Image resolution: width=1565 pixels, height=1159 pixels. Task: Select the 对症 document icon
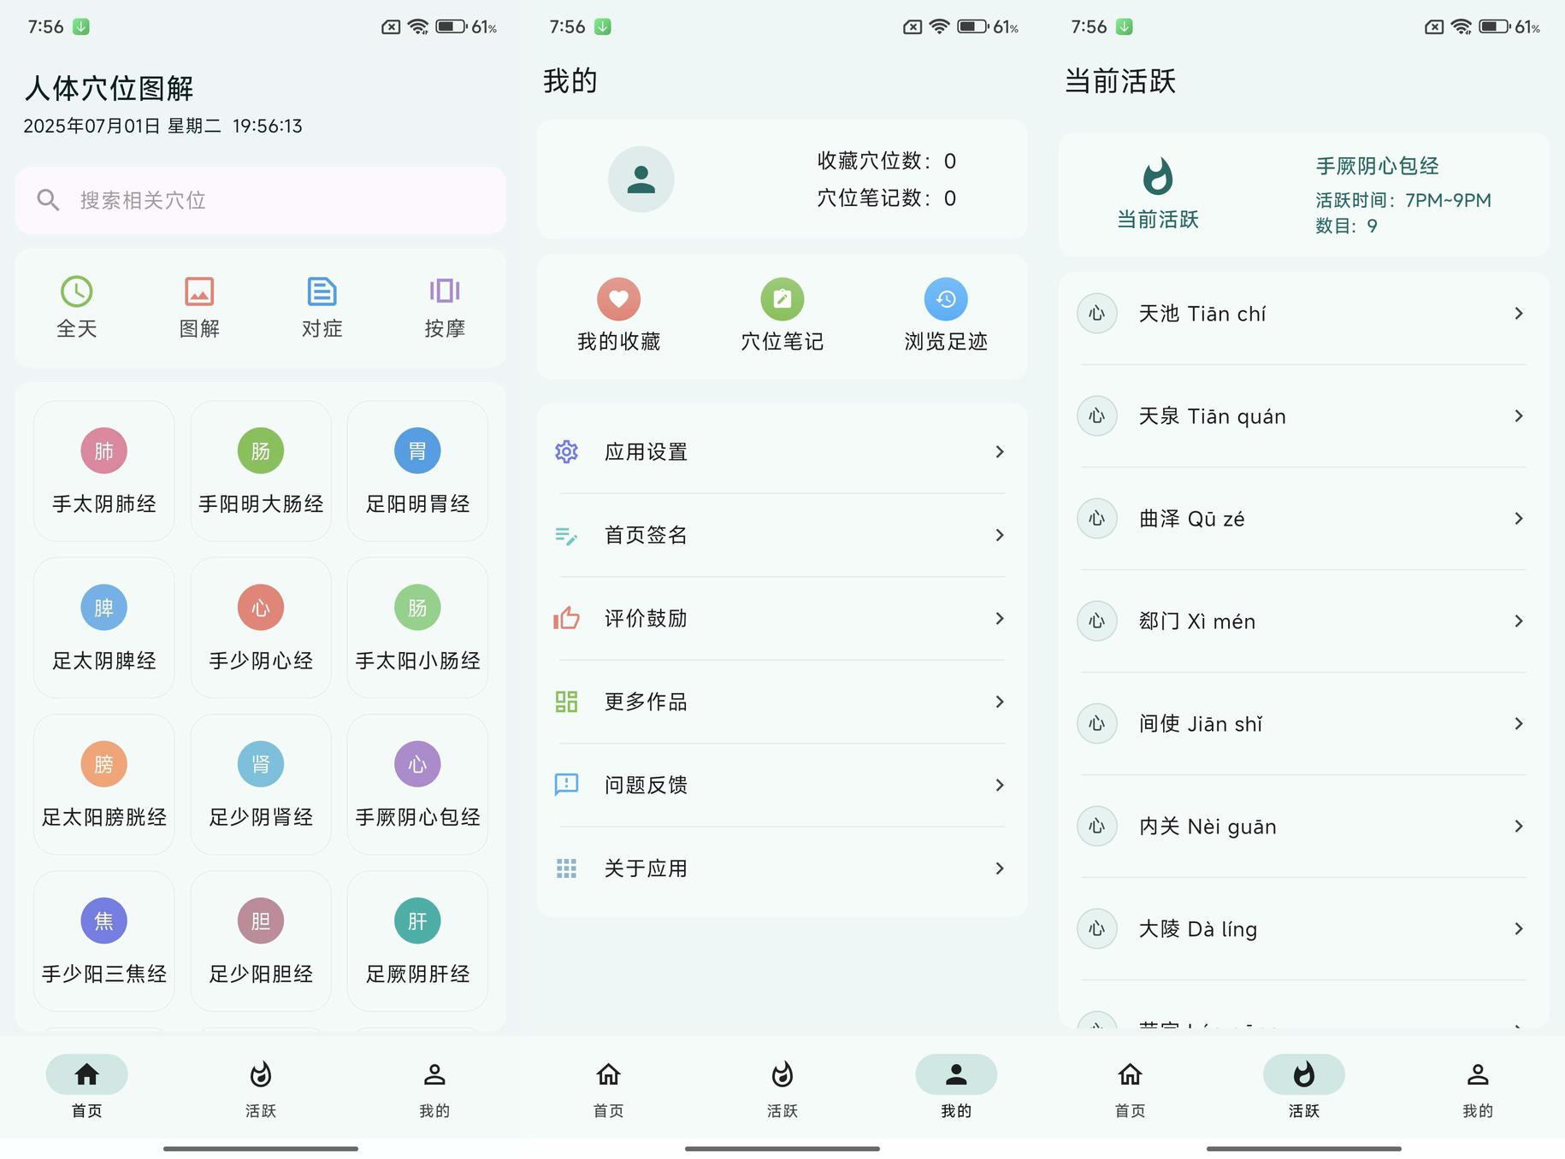(x=322, y=291)
